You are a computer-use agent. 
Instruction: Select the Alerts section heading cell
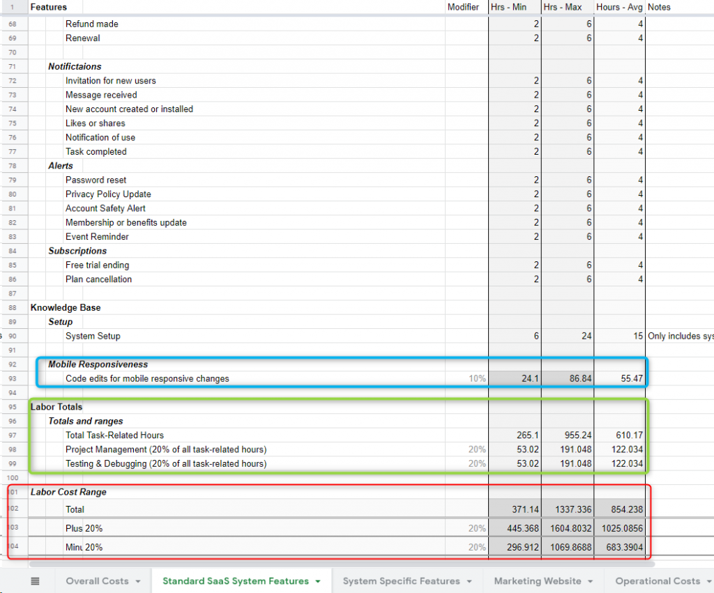coord(61,166)
